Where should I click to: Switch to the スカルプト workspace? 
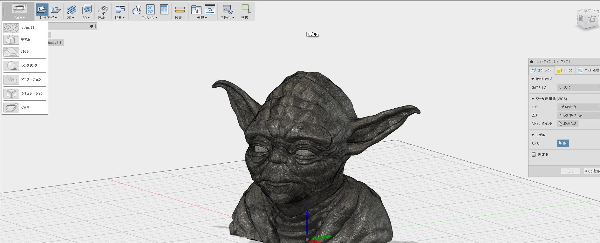click(x=25, y=28)
